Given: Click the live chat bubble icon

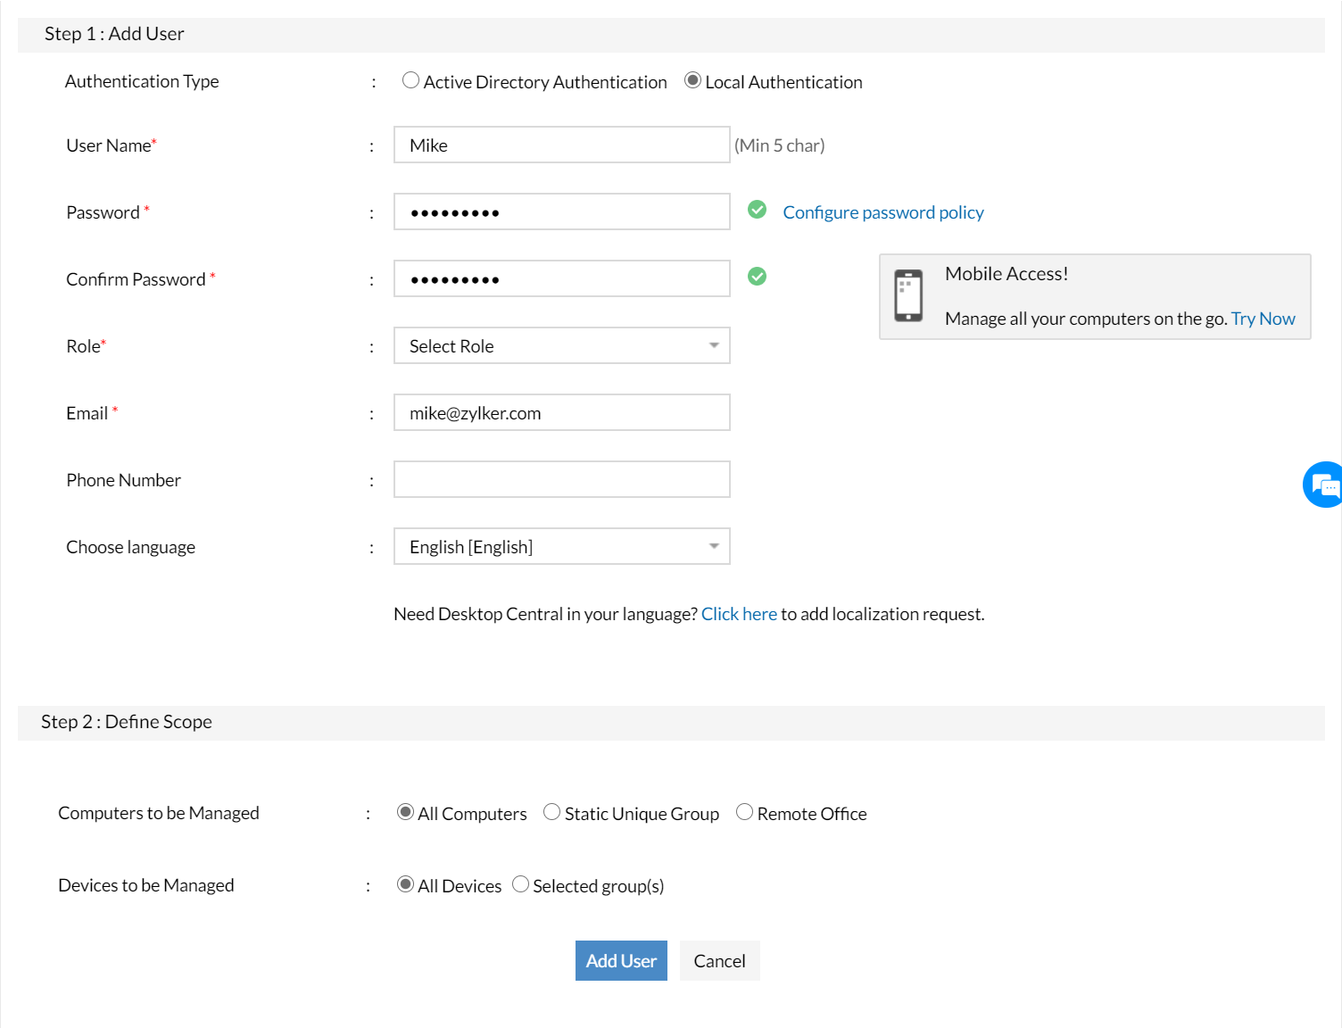Looking at the screenshot, I should pyautogui.click(x=1324, y=485).
